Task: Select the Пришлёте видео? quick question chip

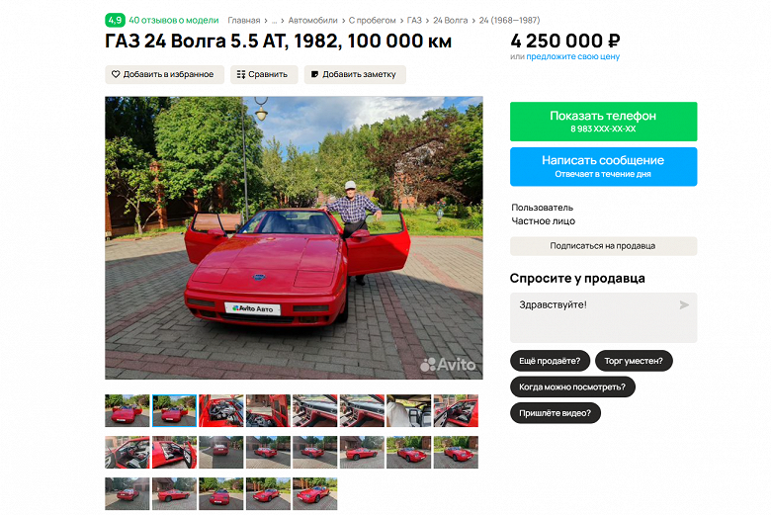Action: coord(556,412)
